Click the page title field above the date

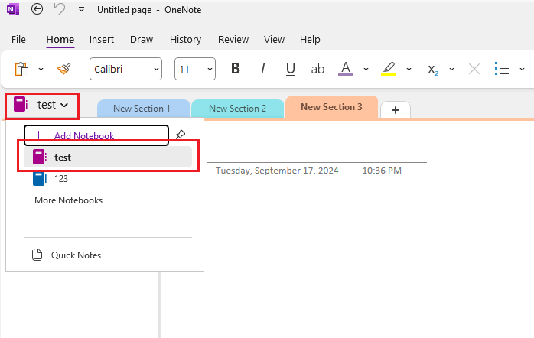click(317, 151)
